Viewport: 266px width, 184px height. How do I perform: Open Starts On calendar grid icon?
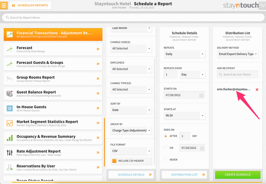[201, 95]
